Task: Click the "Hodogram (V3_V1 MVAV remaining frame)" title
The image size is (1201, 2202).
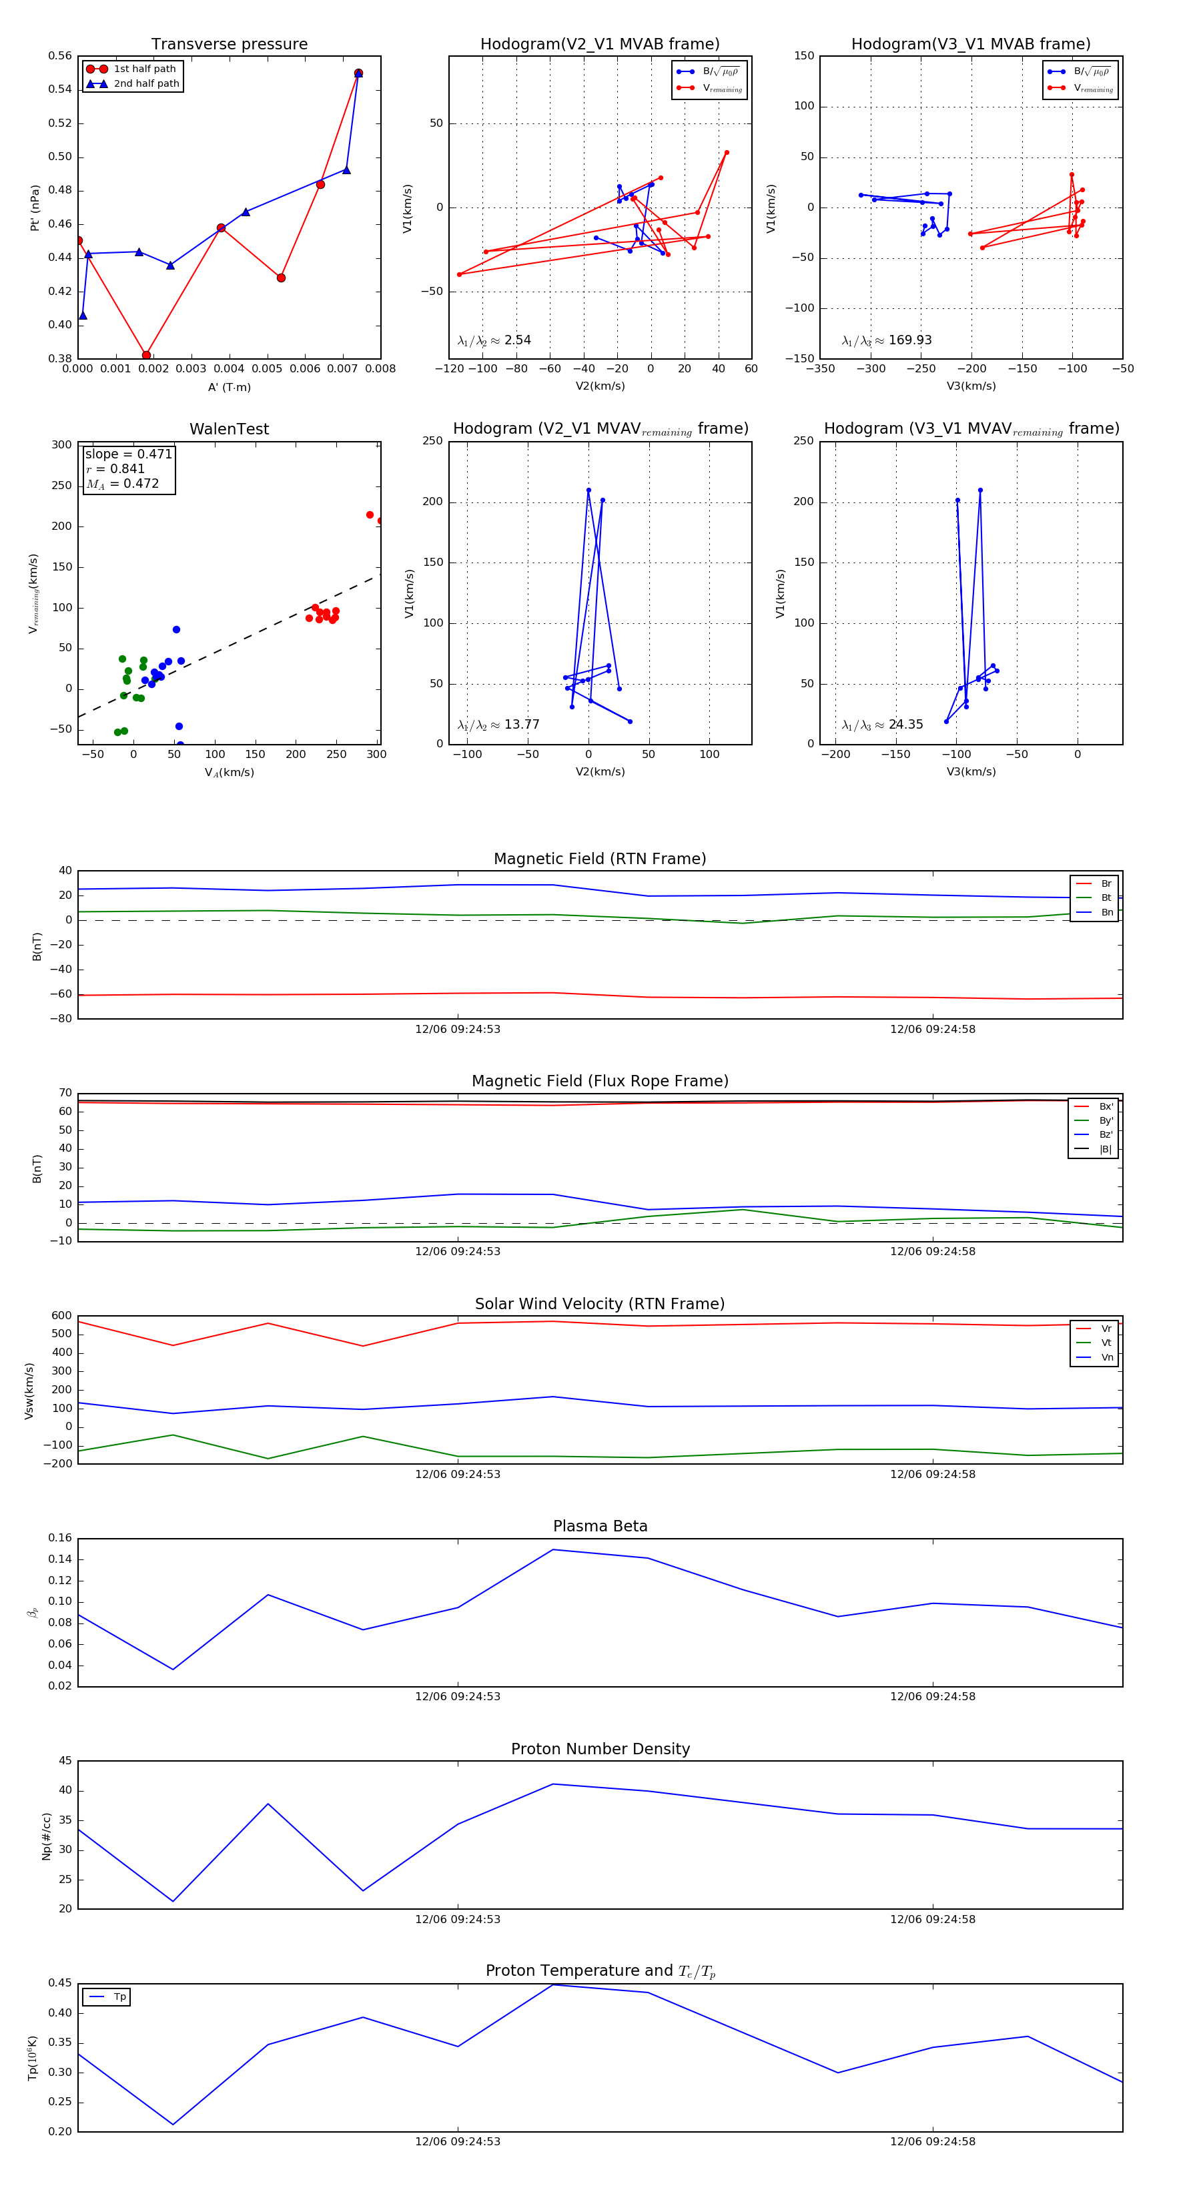Action: coord(971,429)
